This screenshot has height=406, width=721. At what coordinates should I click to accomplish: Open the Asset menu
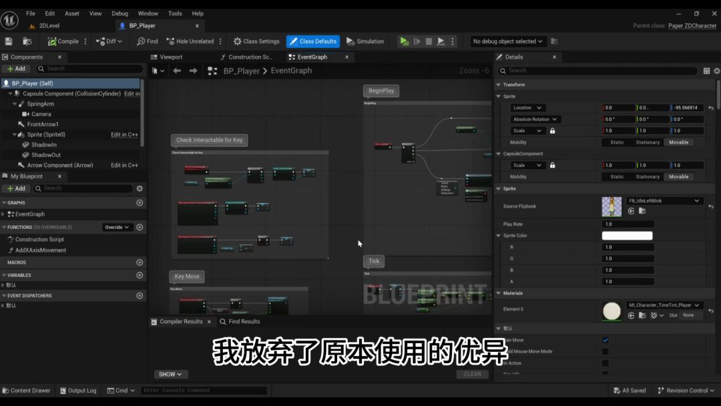71,13
